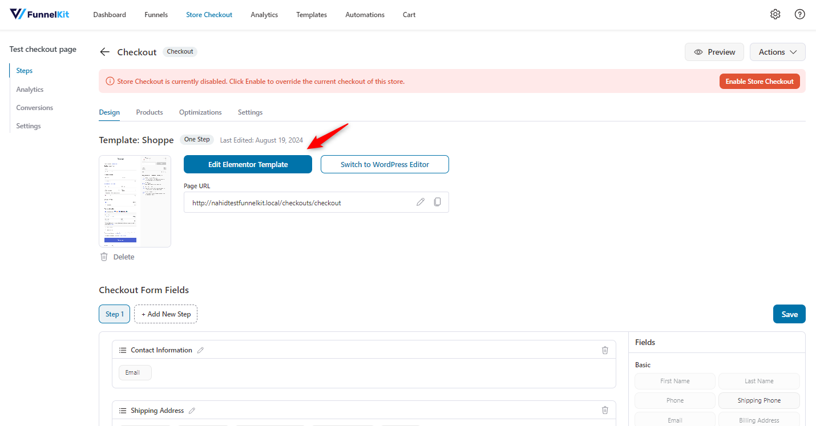
Task: Click the Shoppe template thumbnail
Action: click(x=135, y=201)
